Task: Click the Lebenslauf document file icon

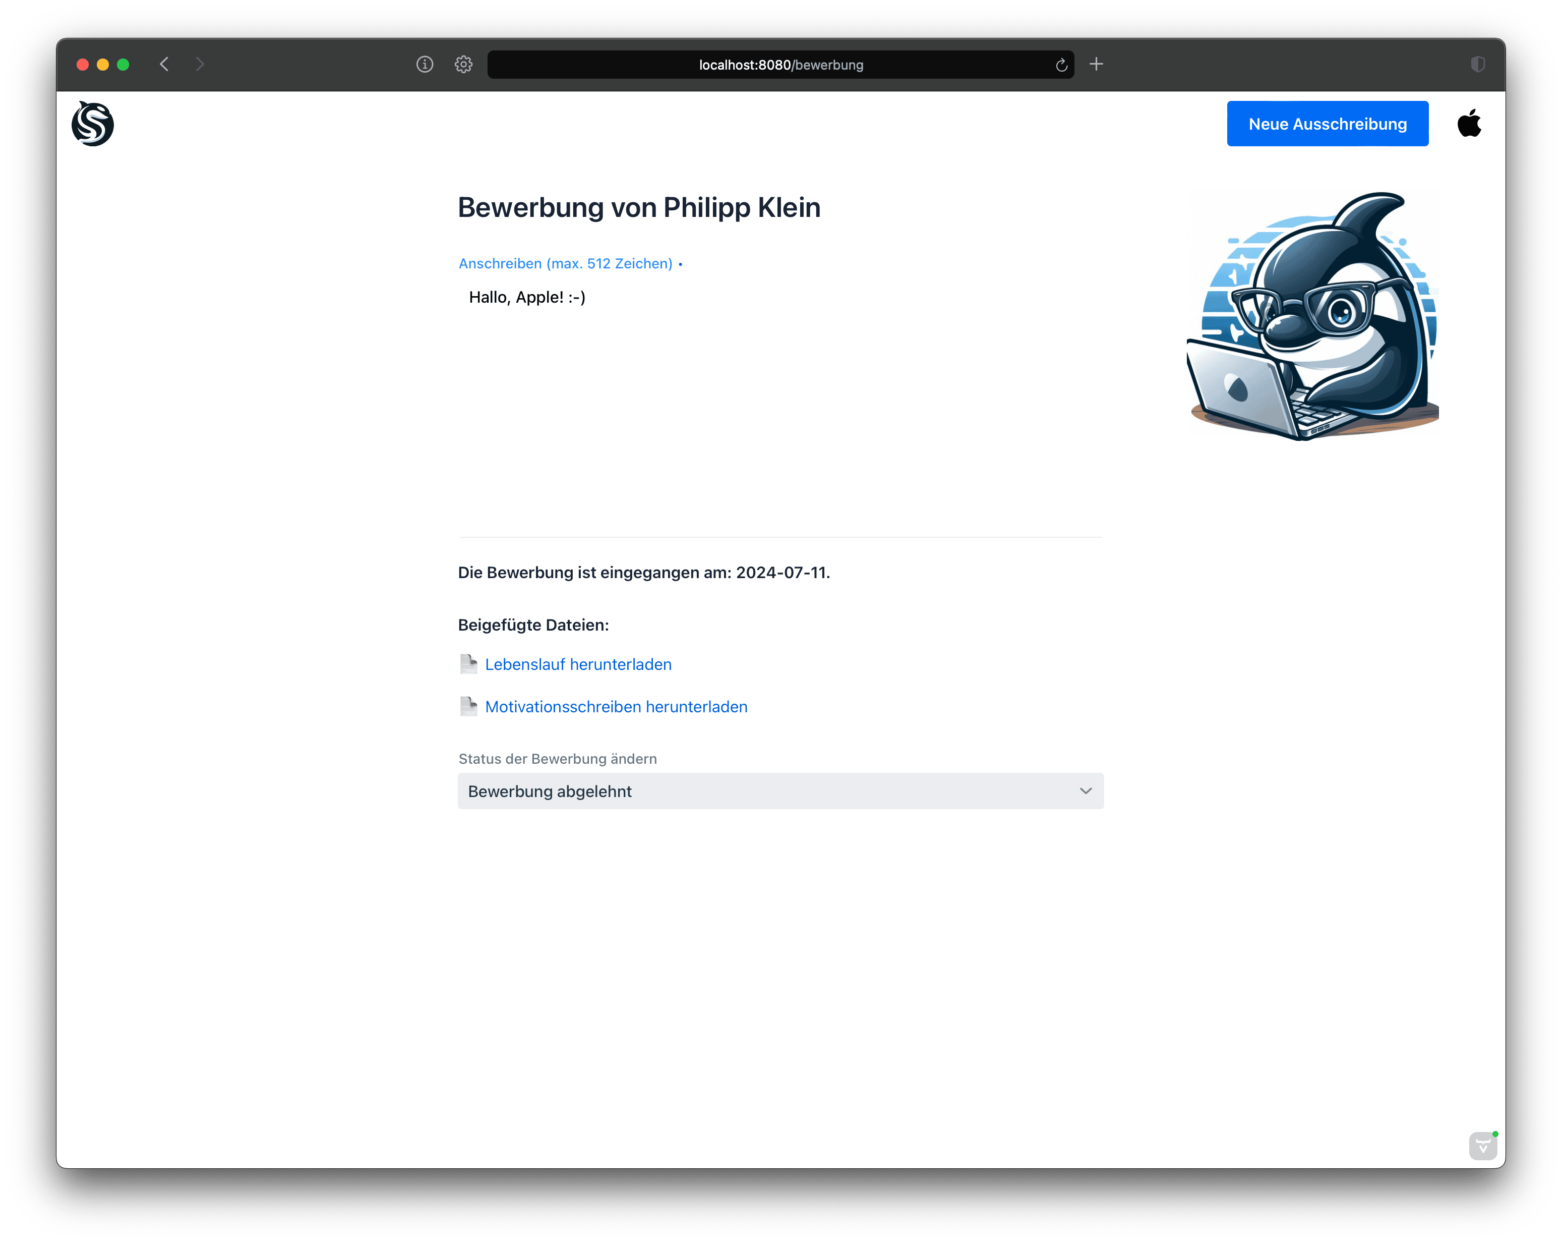Action: pos(469,664)
